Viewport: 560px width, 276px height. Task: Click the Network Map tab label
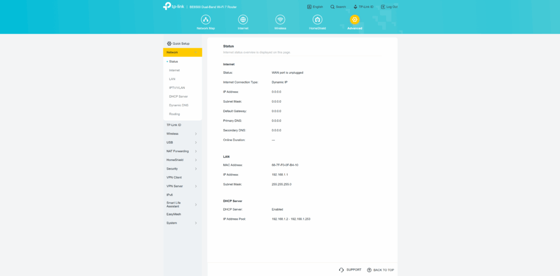(206, 28)
